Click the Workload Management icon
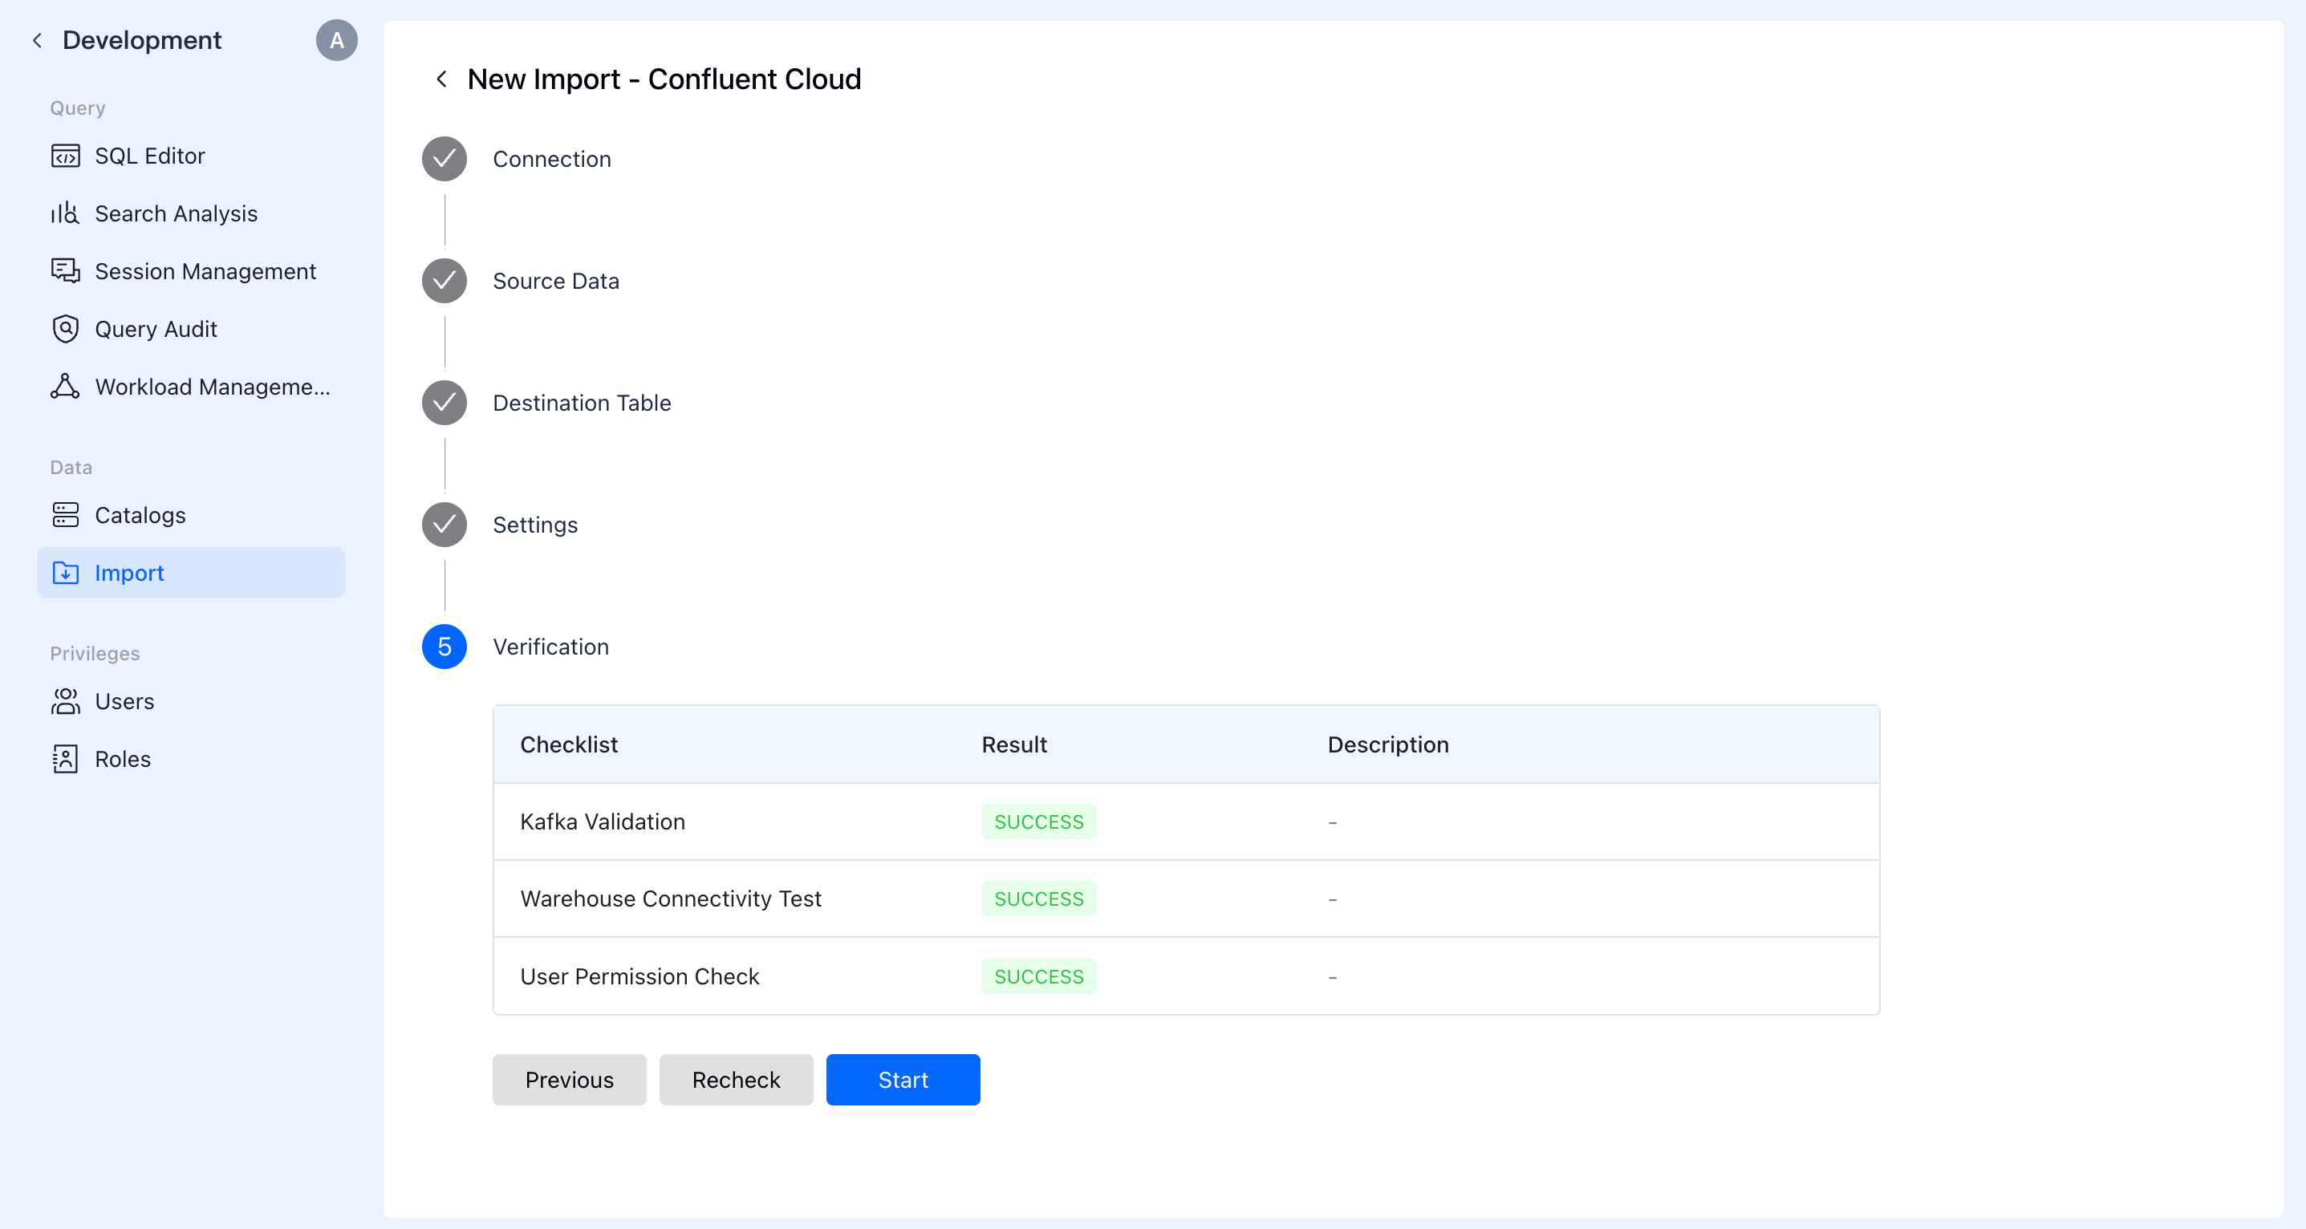The width and height of the screenshot is (2306, 1229). coord(65,387)
